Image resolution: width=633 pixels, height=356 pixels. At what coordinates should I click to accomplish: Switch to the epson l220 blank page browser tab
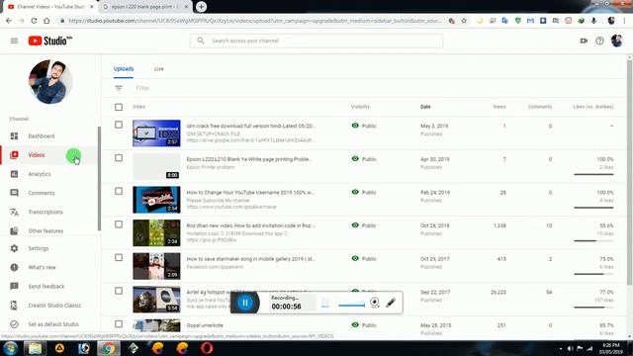tap(145, 7)
